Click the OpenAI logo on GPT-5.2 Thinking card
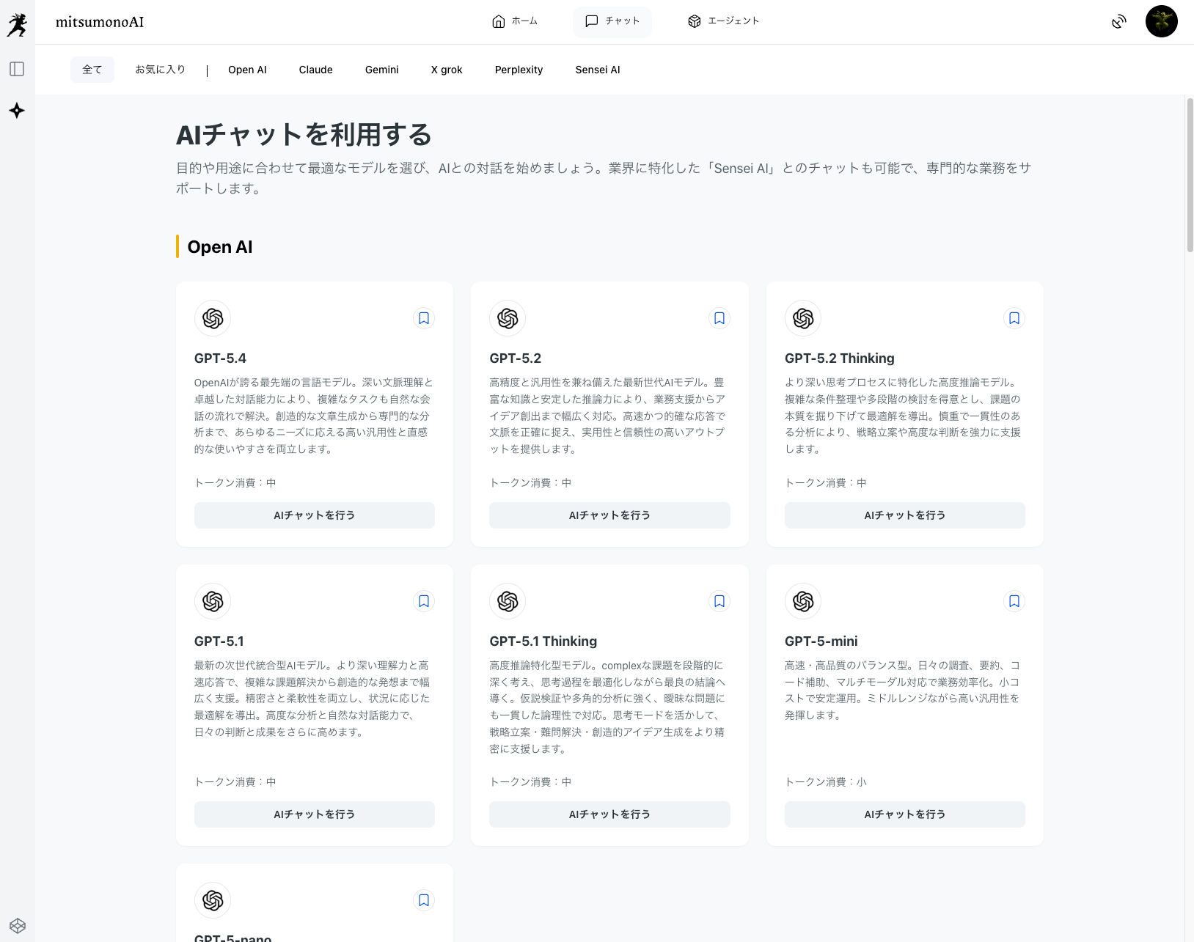 pyautogui.click(x=803, y=318)
